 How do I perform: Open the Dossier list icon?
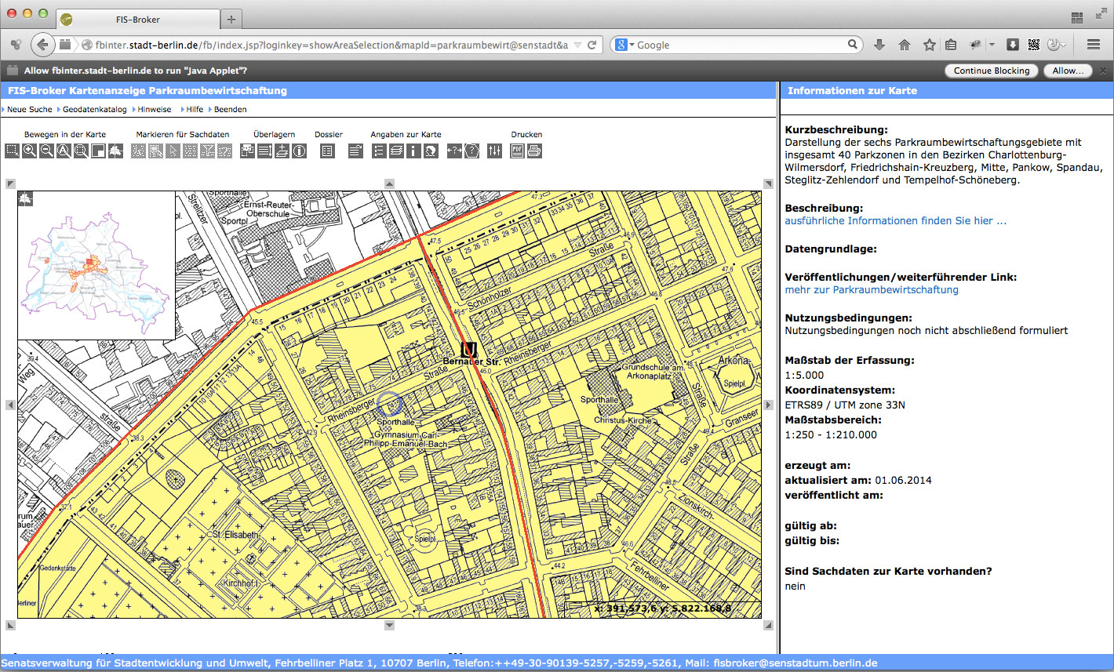[327, 151]
